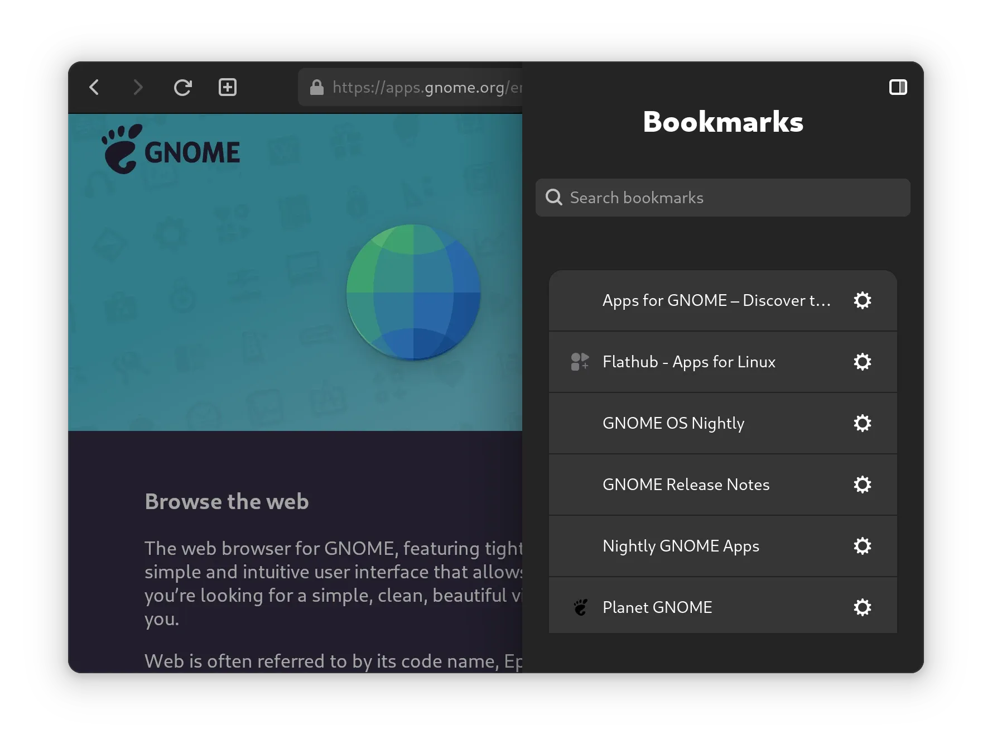Click the back navigation arrow
The height and width of the screenshot is (748, 992).
point(94,87)
